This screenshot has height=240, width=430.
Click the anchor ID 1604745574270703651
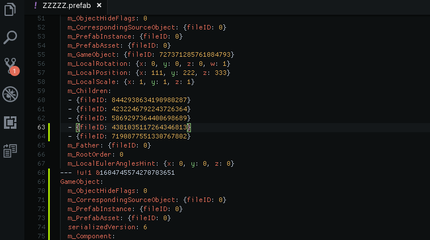[x=137, y=172]
